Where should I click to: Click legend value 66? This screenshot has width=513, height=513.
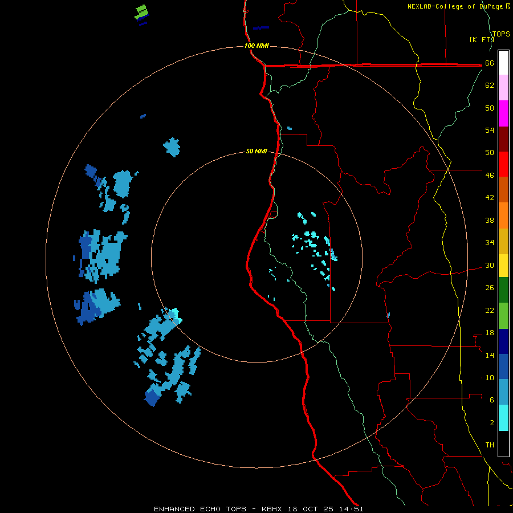click(x=490, y=63)
